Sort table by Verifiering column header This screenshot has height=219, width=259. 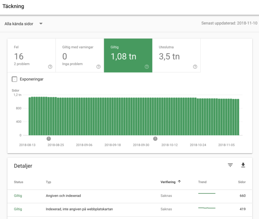[168, 182]
